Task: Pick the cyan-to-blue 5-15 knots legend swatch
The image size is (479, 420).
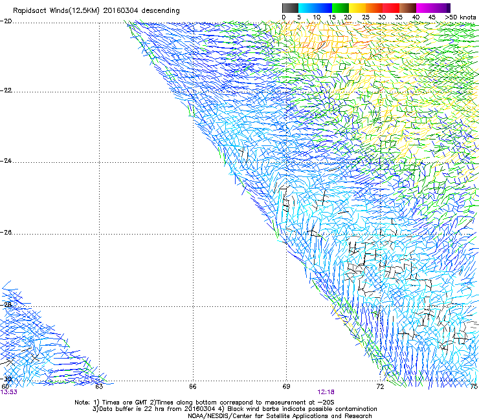Action: 315,8
